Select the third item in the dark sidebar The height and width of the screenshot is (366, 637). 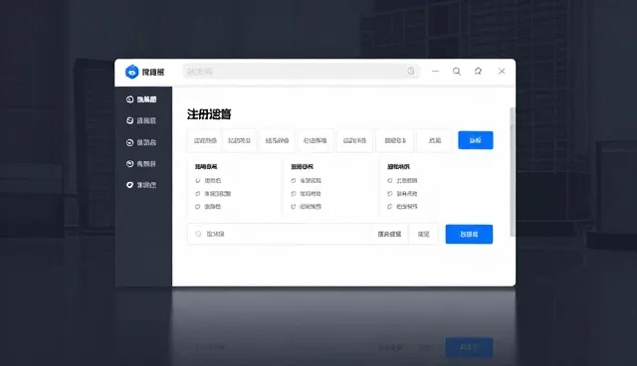[141, 142]
